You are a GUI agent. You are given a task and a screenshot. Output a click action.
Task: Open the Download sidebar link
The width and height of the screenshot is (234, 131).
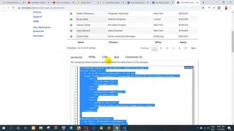[x=38, y=31]
